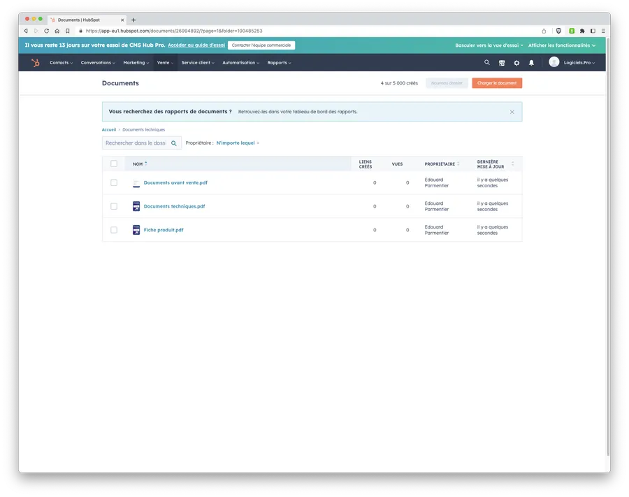The width and height of the screenshot is (629, 497).
Task: Open the Vente navigation menu
Action: (x=165, y=63)
